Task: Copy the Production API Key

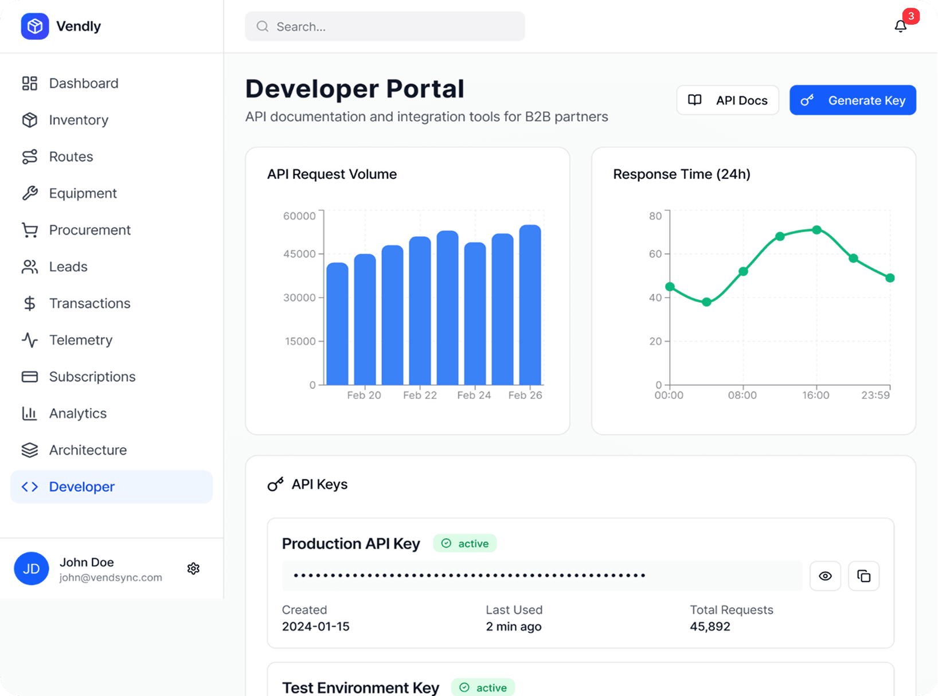Action: (x=863, y=576)
